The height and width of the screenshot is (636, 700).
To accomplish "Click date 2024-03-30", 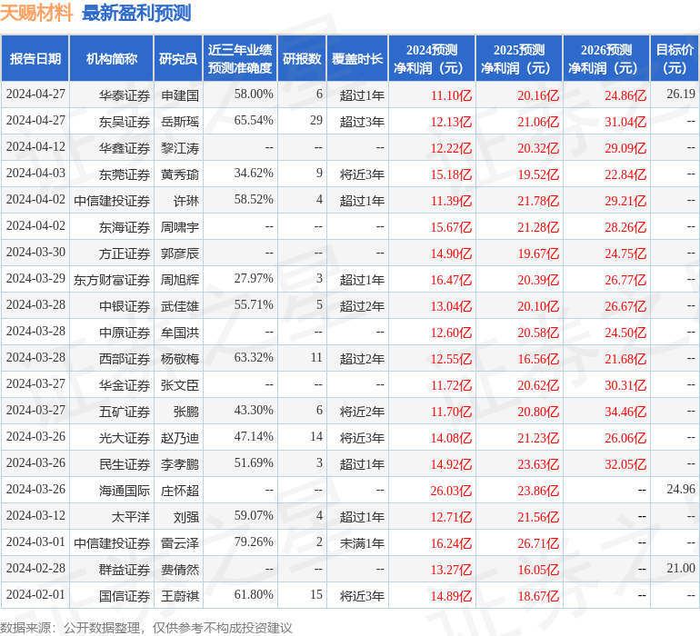I will click(x=35, y=252).
